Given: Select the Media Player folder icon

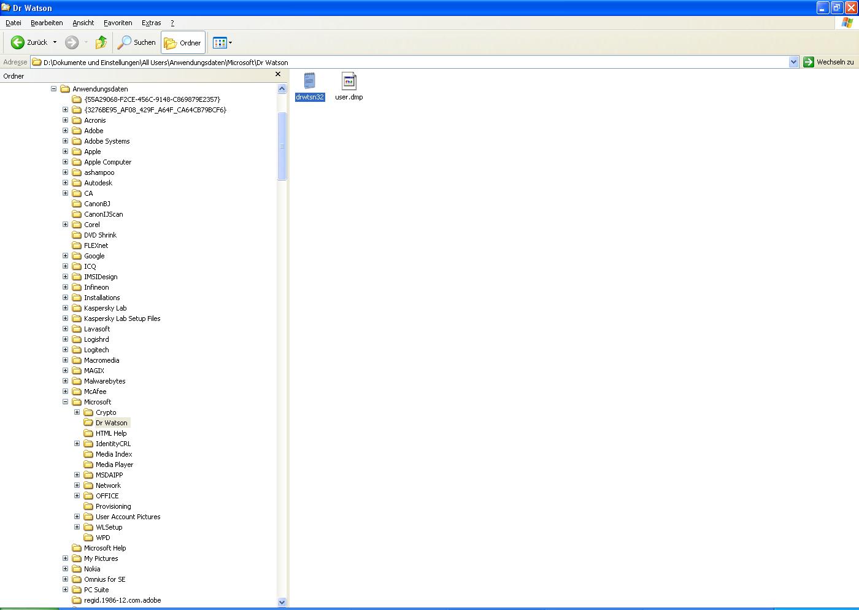Looking at the screenshot, I should [x=88, y=465].
